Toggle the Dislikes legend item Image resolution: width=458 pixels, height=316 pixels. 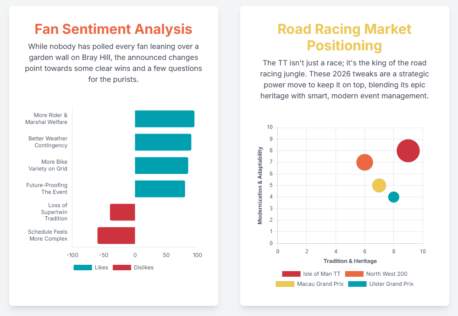pyautogui.click(x=133, y=268)
